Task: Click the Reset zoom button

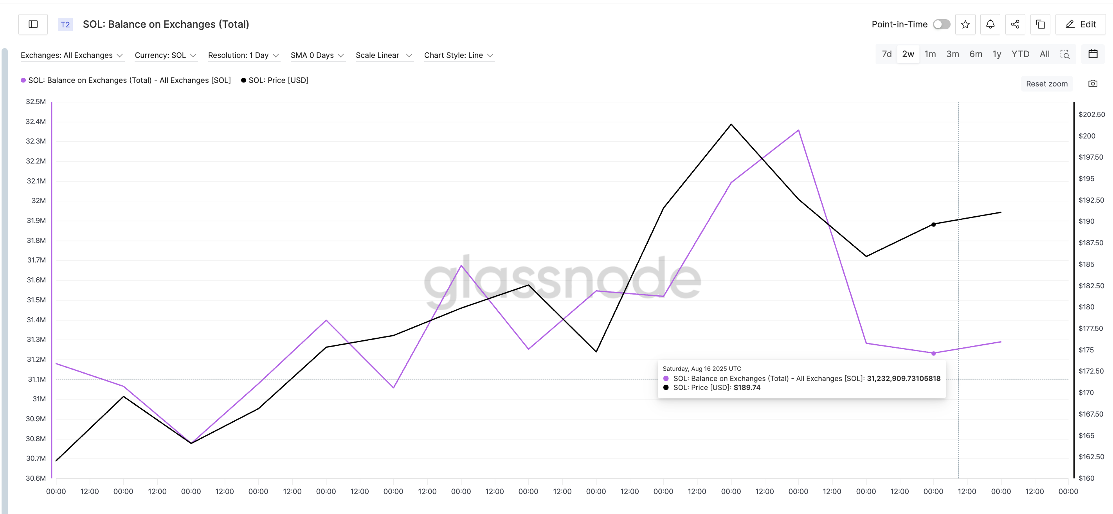Action: tap(1046, 83)
